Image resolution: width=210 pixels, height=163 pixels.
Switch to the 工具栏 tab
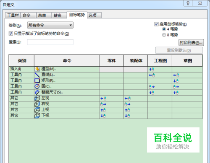tap(13, 15)
